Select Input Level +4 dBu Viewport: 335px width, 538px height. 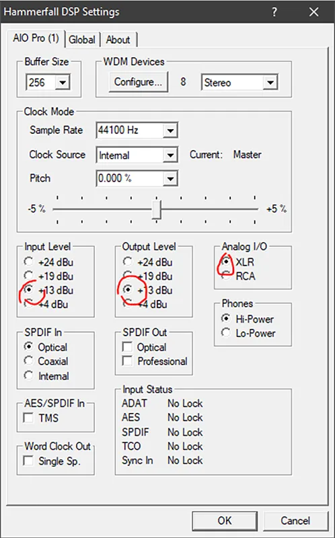click(x=29, y=304)
